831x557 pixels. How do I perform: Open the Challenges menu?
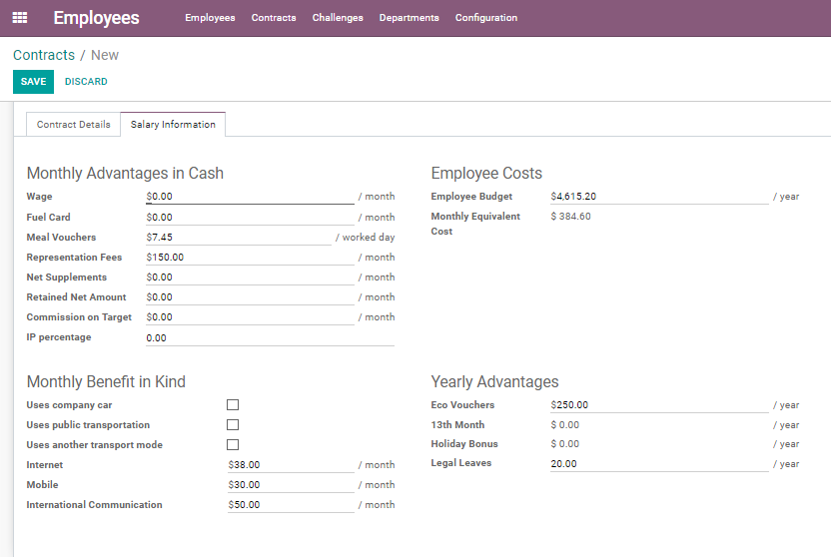[x=338, y=18]
